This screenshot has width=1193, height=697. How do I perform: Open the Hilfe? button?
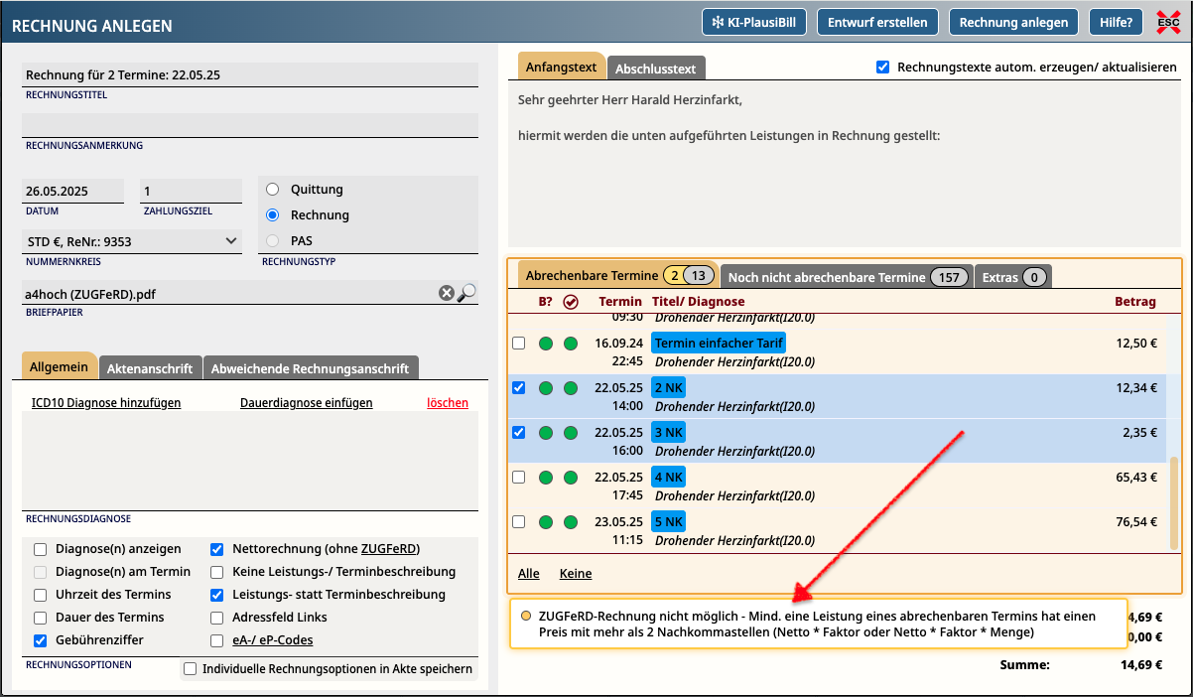point(1117,22)
